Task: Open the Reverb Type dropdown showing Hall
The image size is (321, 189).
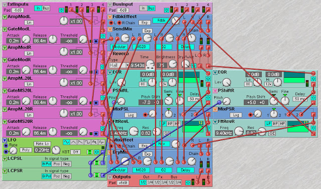Action: pos(119,66)
